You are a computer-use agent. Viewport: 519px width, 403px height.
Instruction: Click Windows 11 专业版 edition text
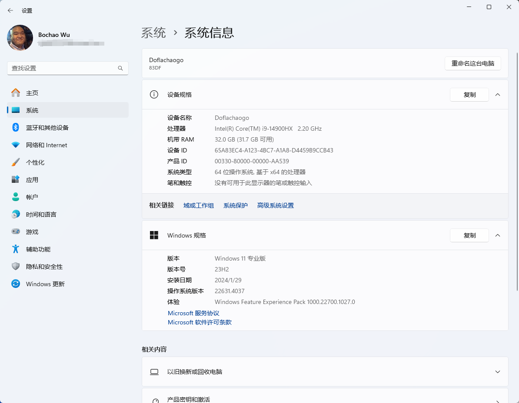coord(240,258)
